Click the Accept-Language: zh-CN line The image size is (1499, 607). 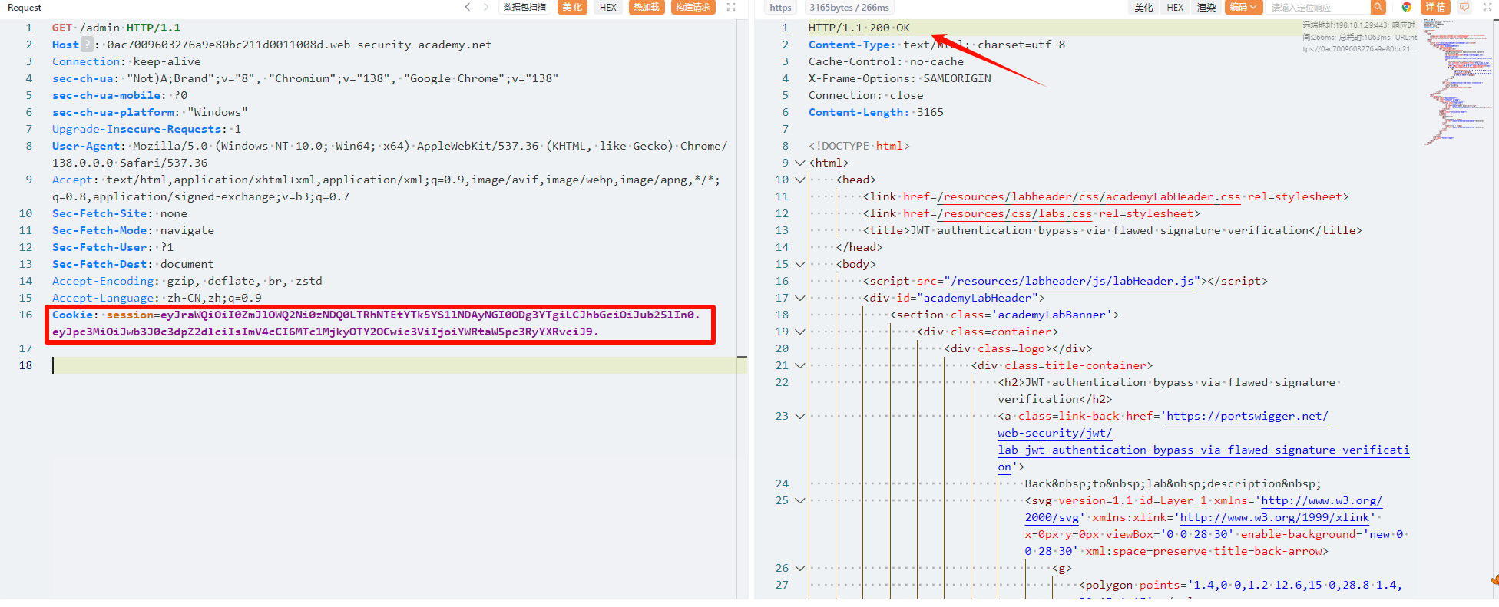click(x=157, y=298)
